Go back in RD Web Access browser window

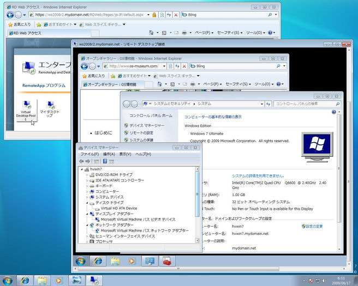coord(10,15)
